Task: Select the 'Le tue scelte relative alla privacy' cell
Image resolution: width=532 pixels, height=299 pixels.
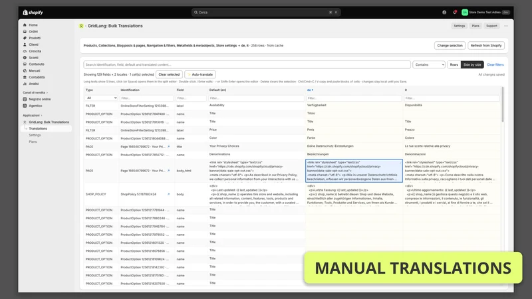Action: pos(452,146)
